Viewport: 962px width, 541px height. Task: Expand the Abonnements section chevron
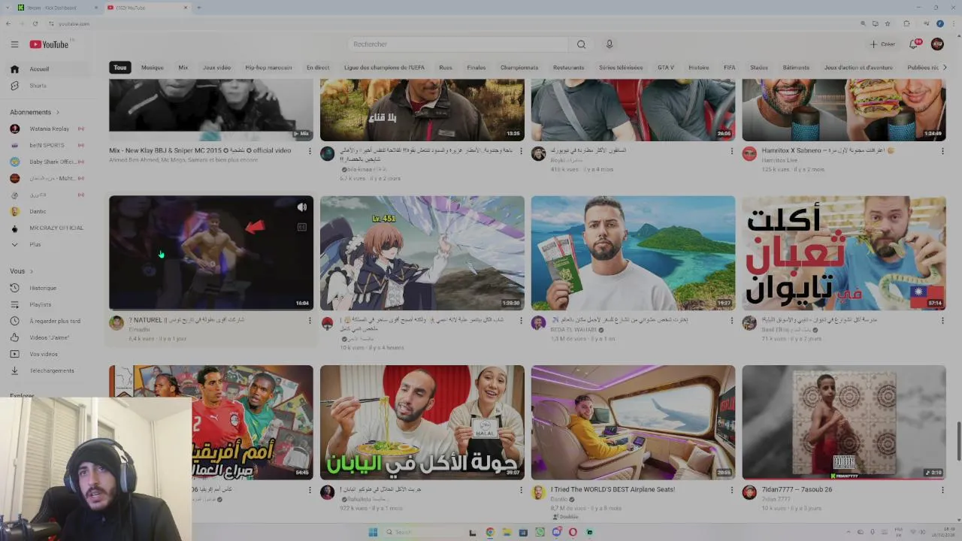(x=57, y=112)
